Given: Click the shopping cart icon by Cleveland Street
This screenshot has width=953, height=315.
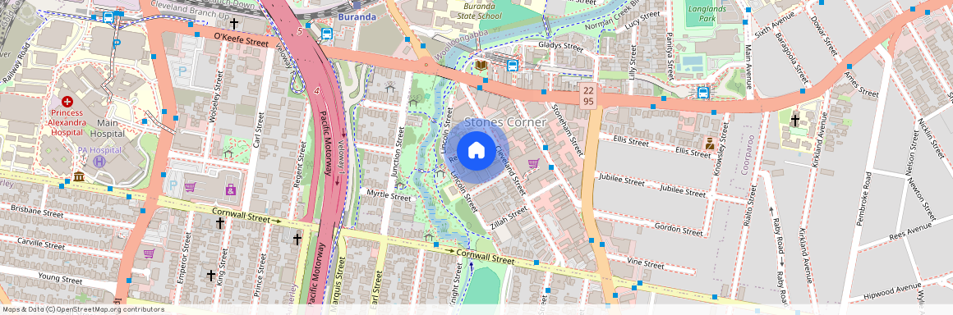Looking at the screenshot, I should coord(533,163).
